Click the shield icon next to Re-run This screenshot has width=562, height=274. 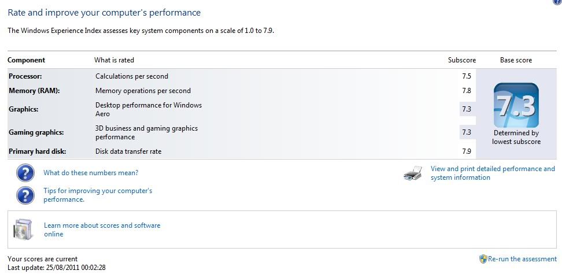tap(483, 259)
